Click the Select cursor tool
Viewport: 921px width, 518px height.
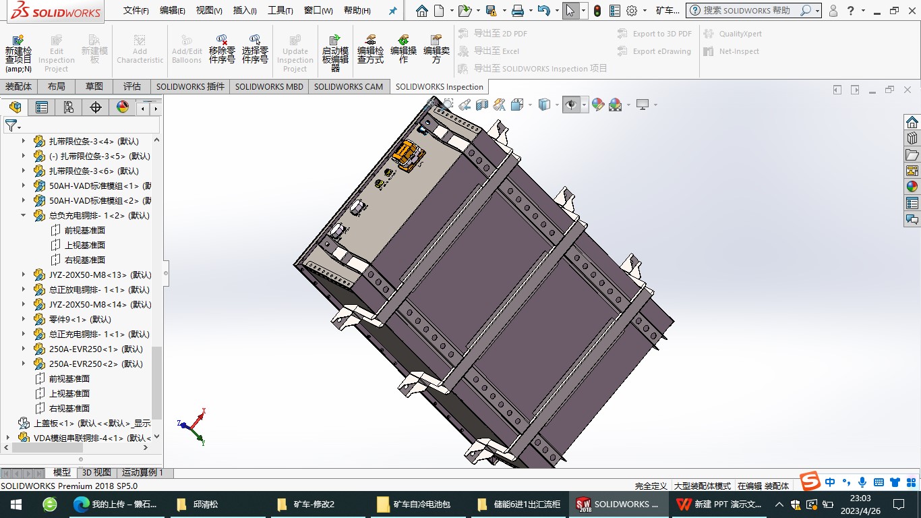(570, 11)
